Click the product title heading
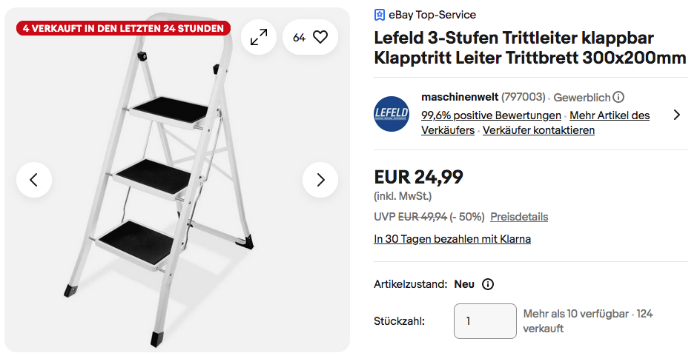700x353 pixels. (530, 47)
